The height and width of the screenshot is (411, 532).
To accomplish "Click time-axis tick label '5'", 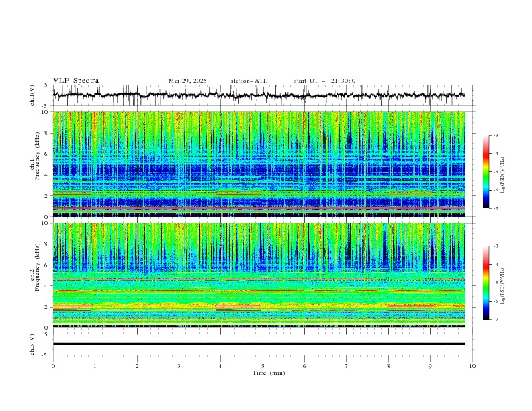I will pos(263,366).
